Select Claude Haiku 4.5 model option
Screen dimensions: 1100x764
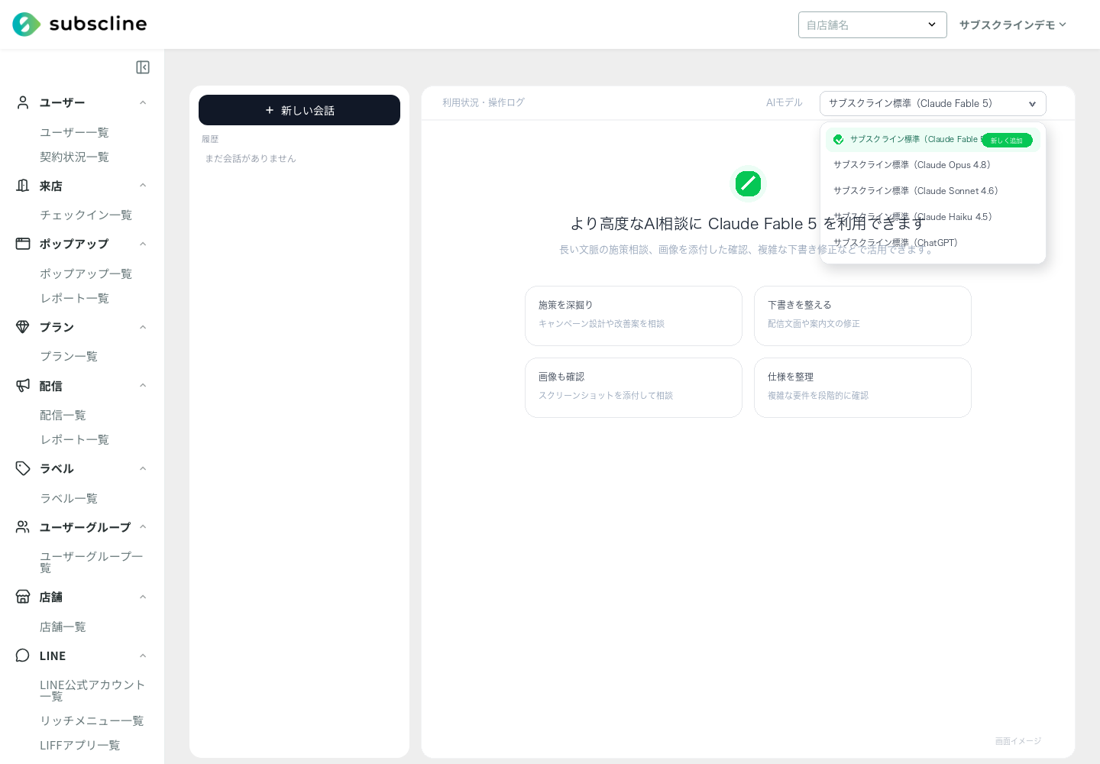tap(933, 217)
